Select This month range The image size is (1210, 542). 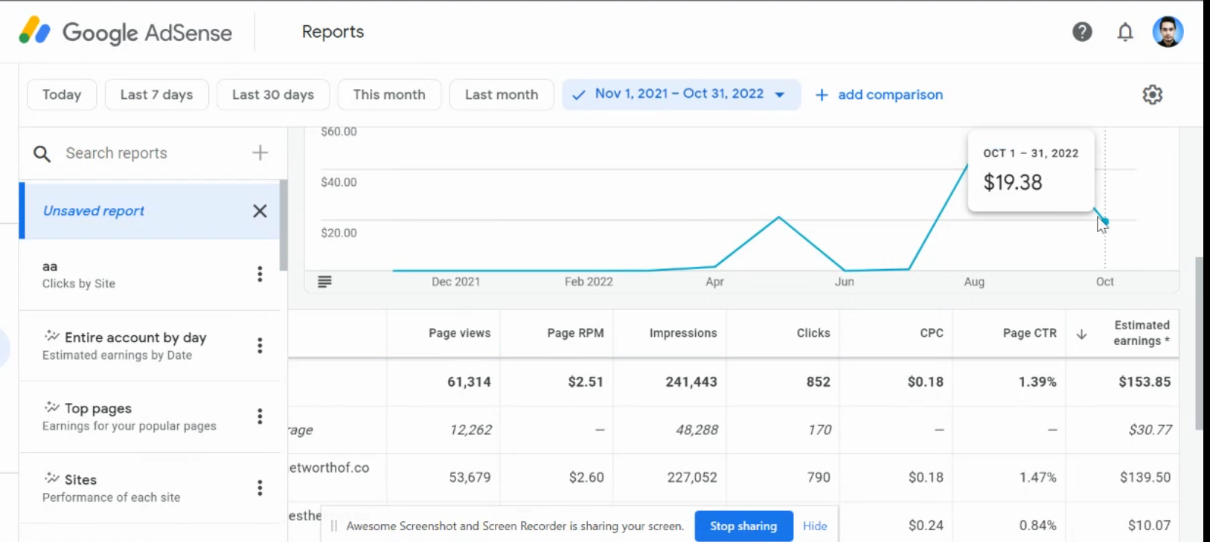(389, 94)
